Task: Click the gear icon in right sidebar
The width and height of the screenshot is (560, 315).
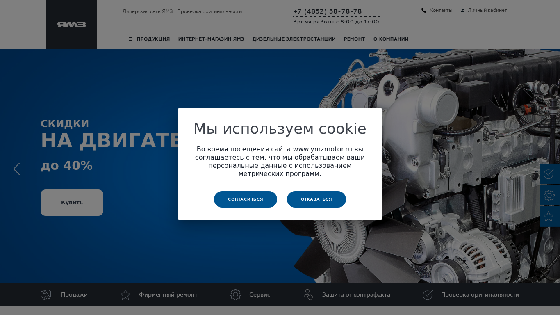Action: point(549,195)
